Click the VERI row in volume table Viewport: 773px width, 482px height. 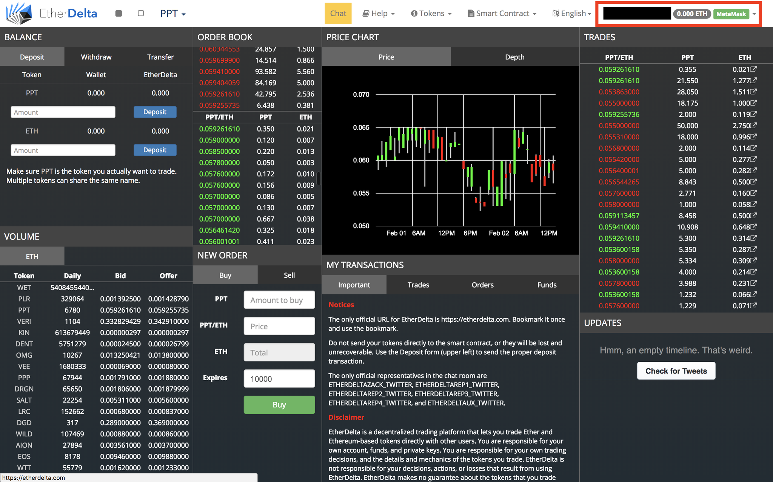tap(96, 321)
